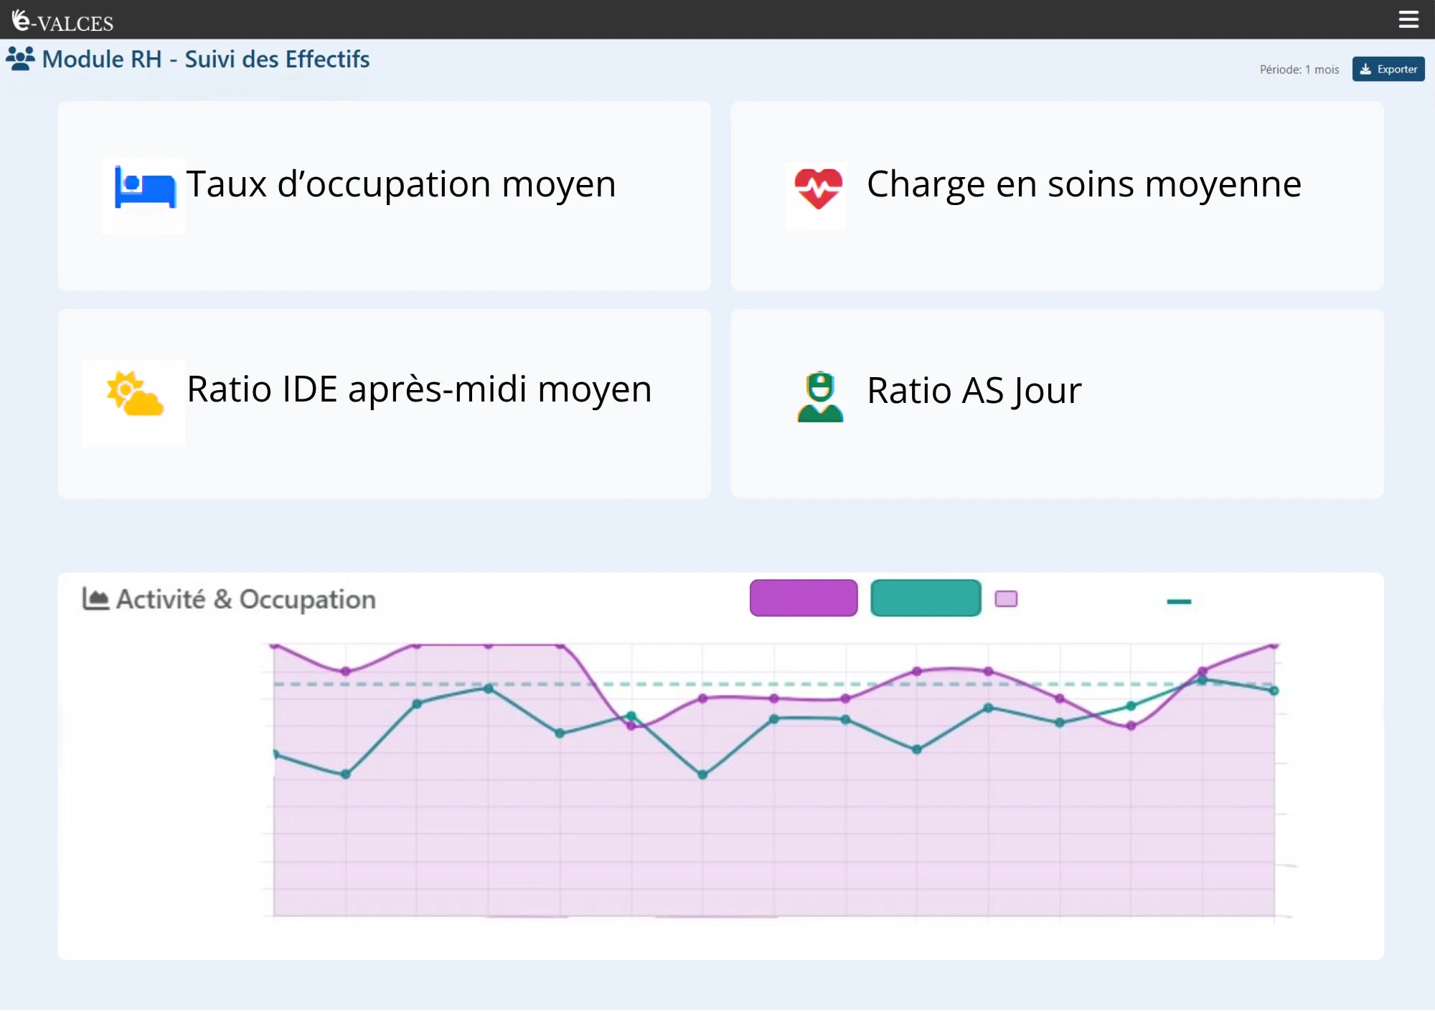The width and height of the screenshot is (1435, 1011).
Task: Click the red heartbeat icon
Action: click(x=818, y=189)
